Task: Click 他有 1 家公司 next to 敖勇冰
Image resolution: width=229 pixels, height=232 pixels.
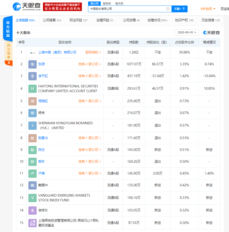Action: coord(90,138)
